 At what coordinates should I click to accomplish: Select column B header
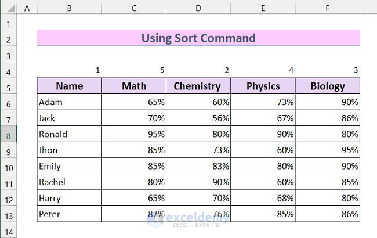70,8
